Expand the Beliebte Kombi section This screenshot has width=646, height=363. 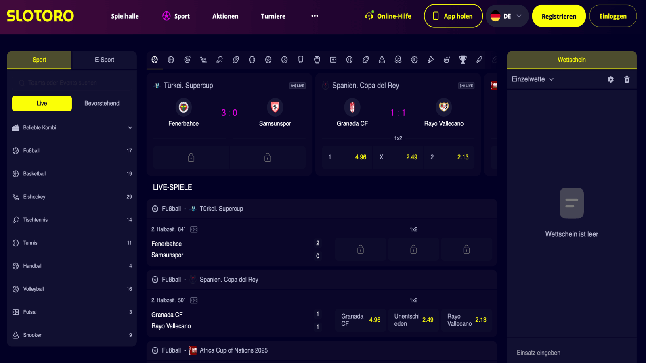(x=72, y=128)
